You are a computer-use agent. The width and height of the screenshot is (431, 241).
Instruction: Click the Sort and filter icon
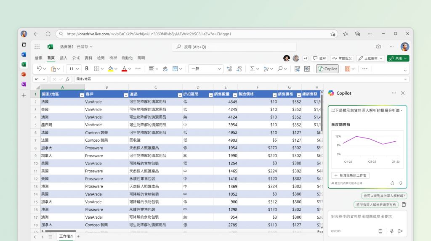pos(266,69)
